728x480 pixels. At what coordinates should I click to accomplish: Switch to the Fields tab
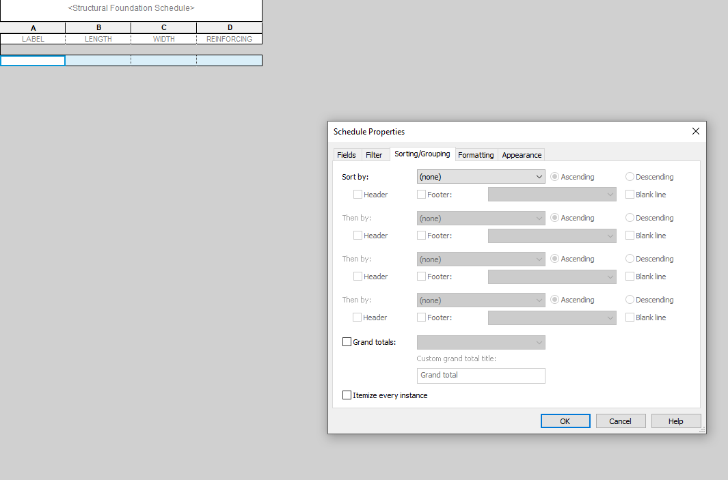[x=347, y=154]
